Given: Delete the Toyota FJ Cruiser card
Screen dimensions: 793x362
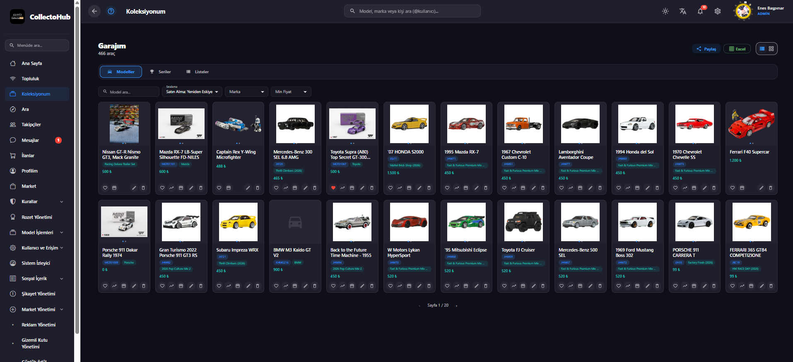Looking at the screenshot, I should click(543, 286).
